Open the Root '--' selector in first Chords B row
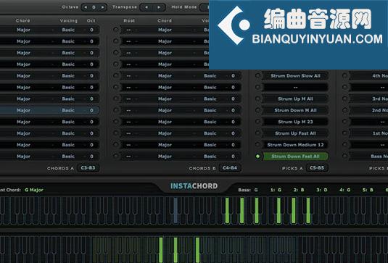Screen dimensions: 388x263 128,30
